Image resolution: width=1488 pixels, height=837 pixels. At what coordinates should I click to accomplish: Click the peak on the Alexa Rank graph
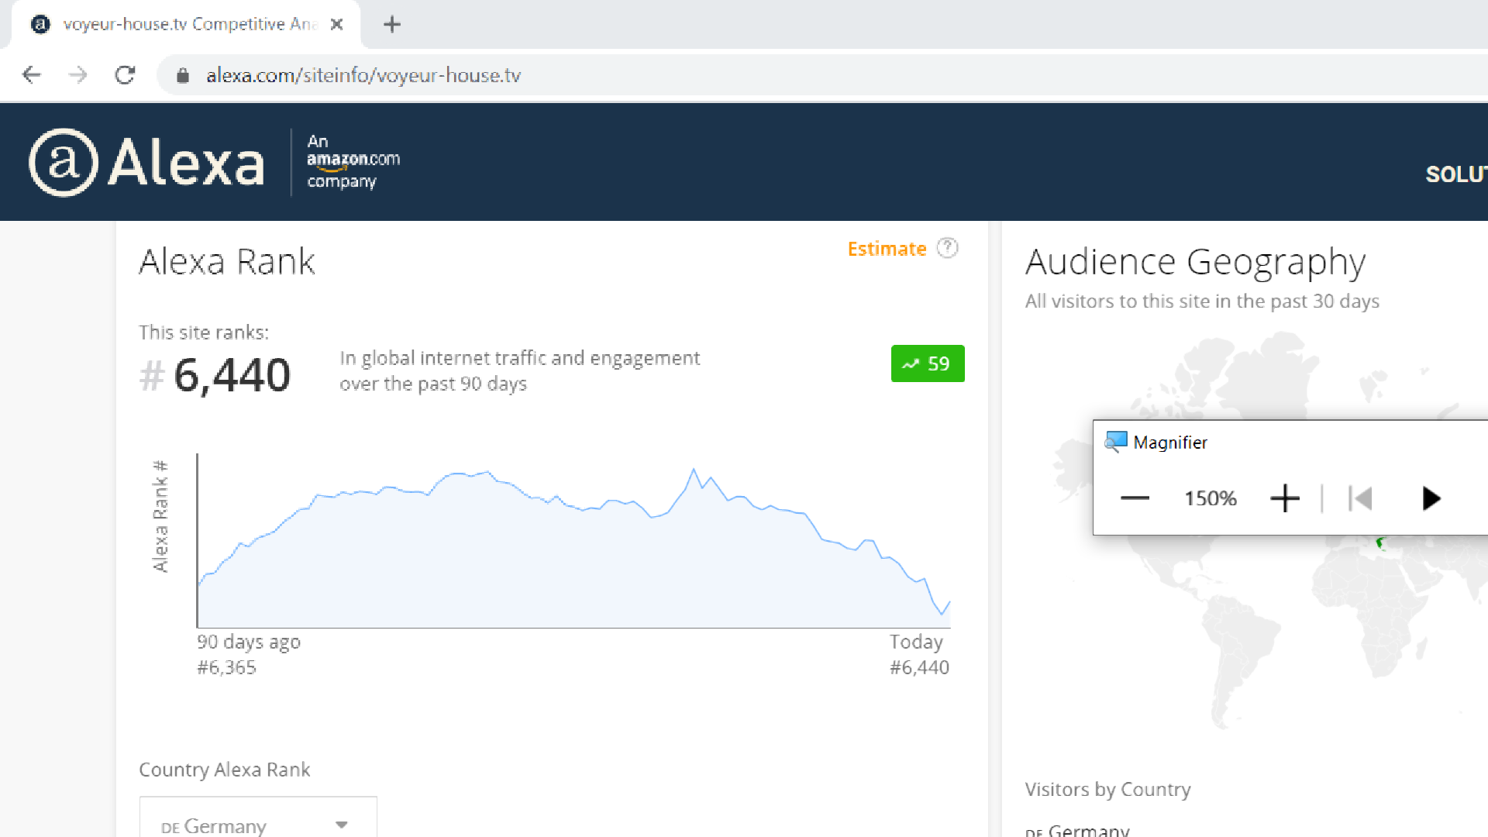click(x=694, y=470)
